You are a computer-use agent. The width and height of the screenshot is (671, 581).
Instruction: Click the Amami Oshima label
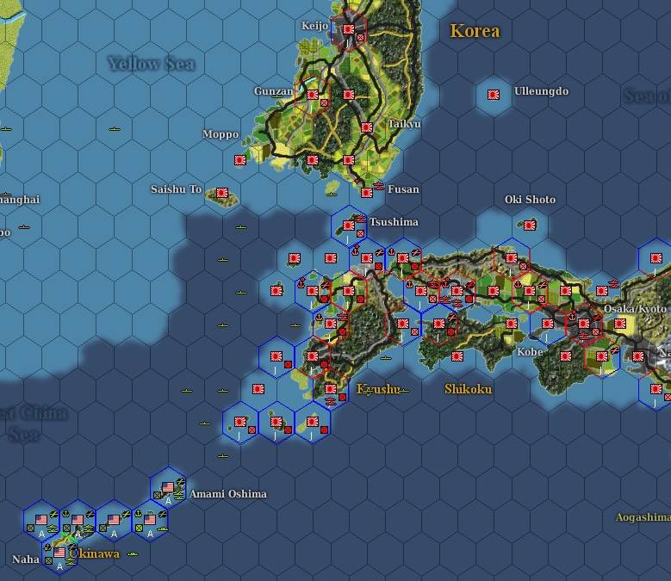point(227,494)
